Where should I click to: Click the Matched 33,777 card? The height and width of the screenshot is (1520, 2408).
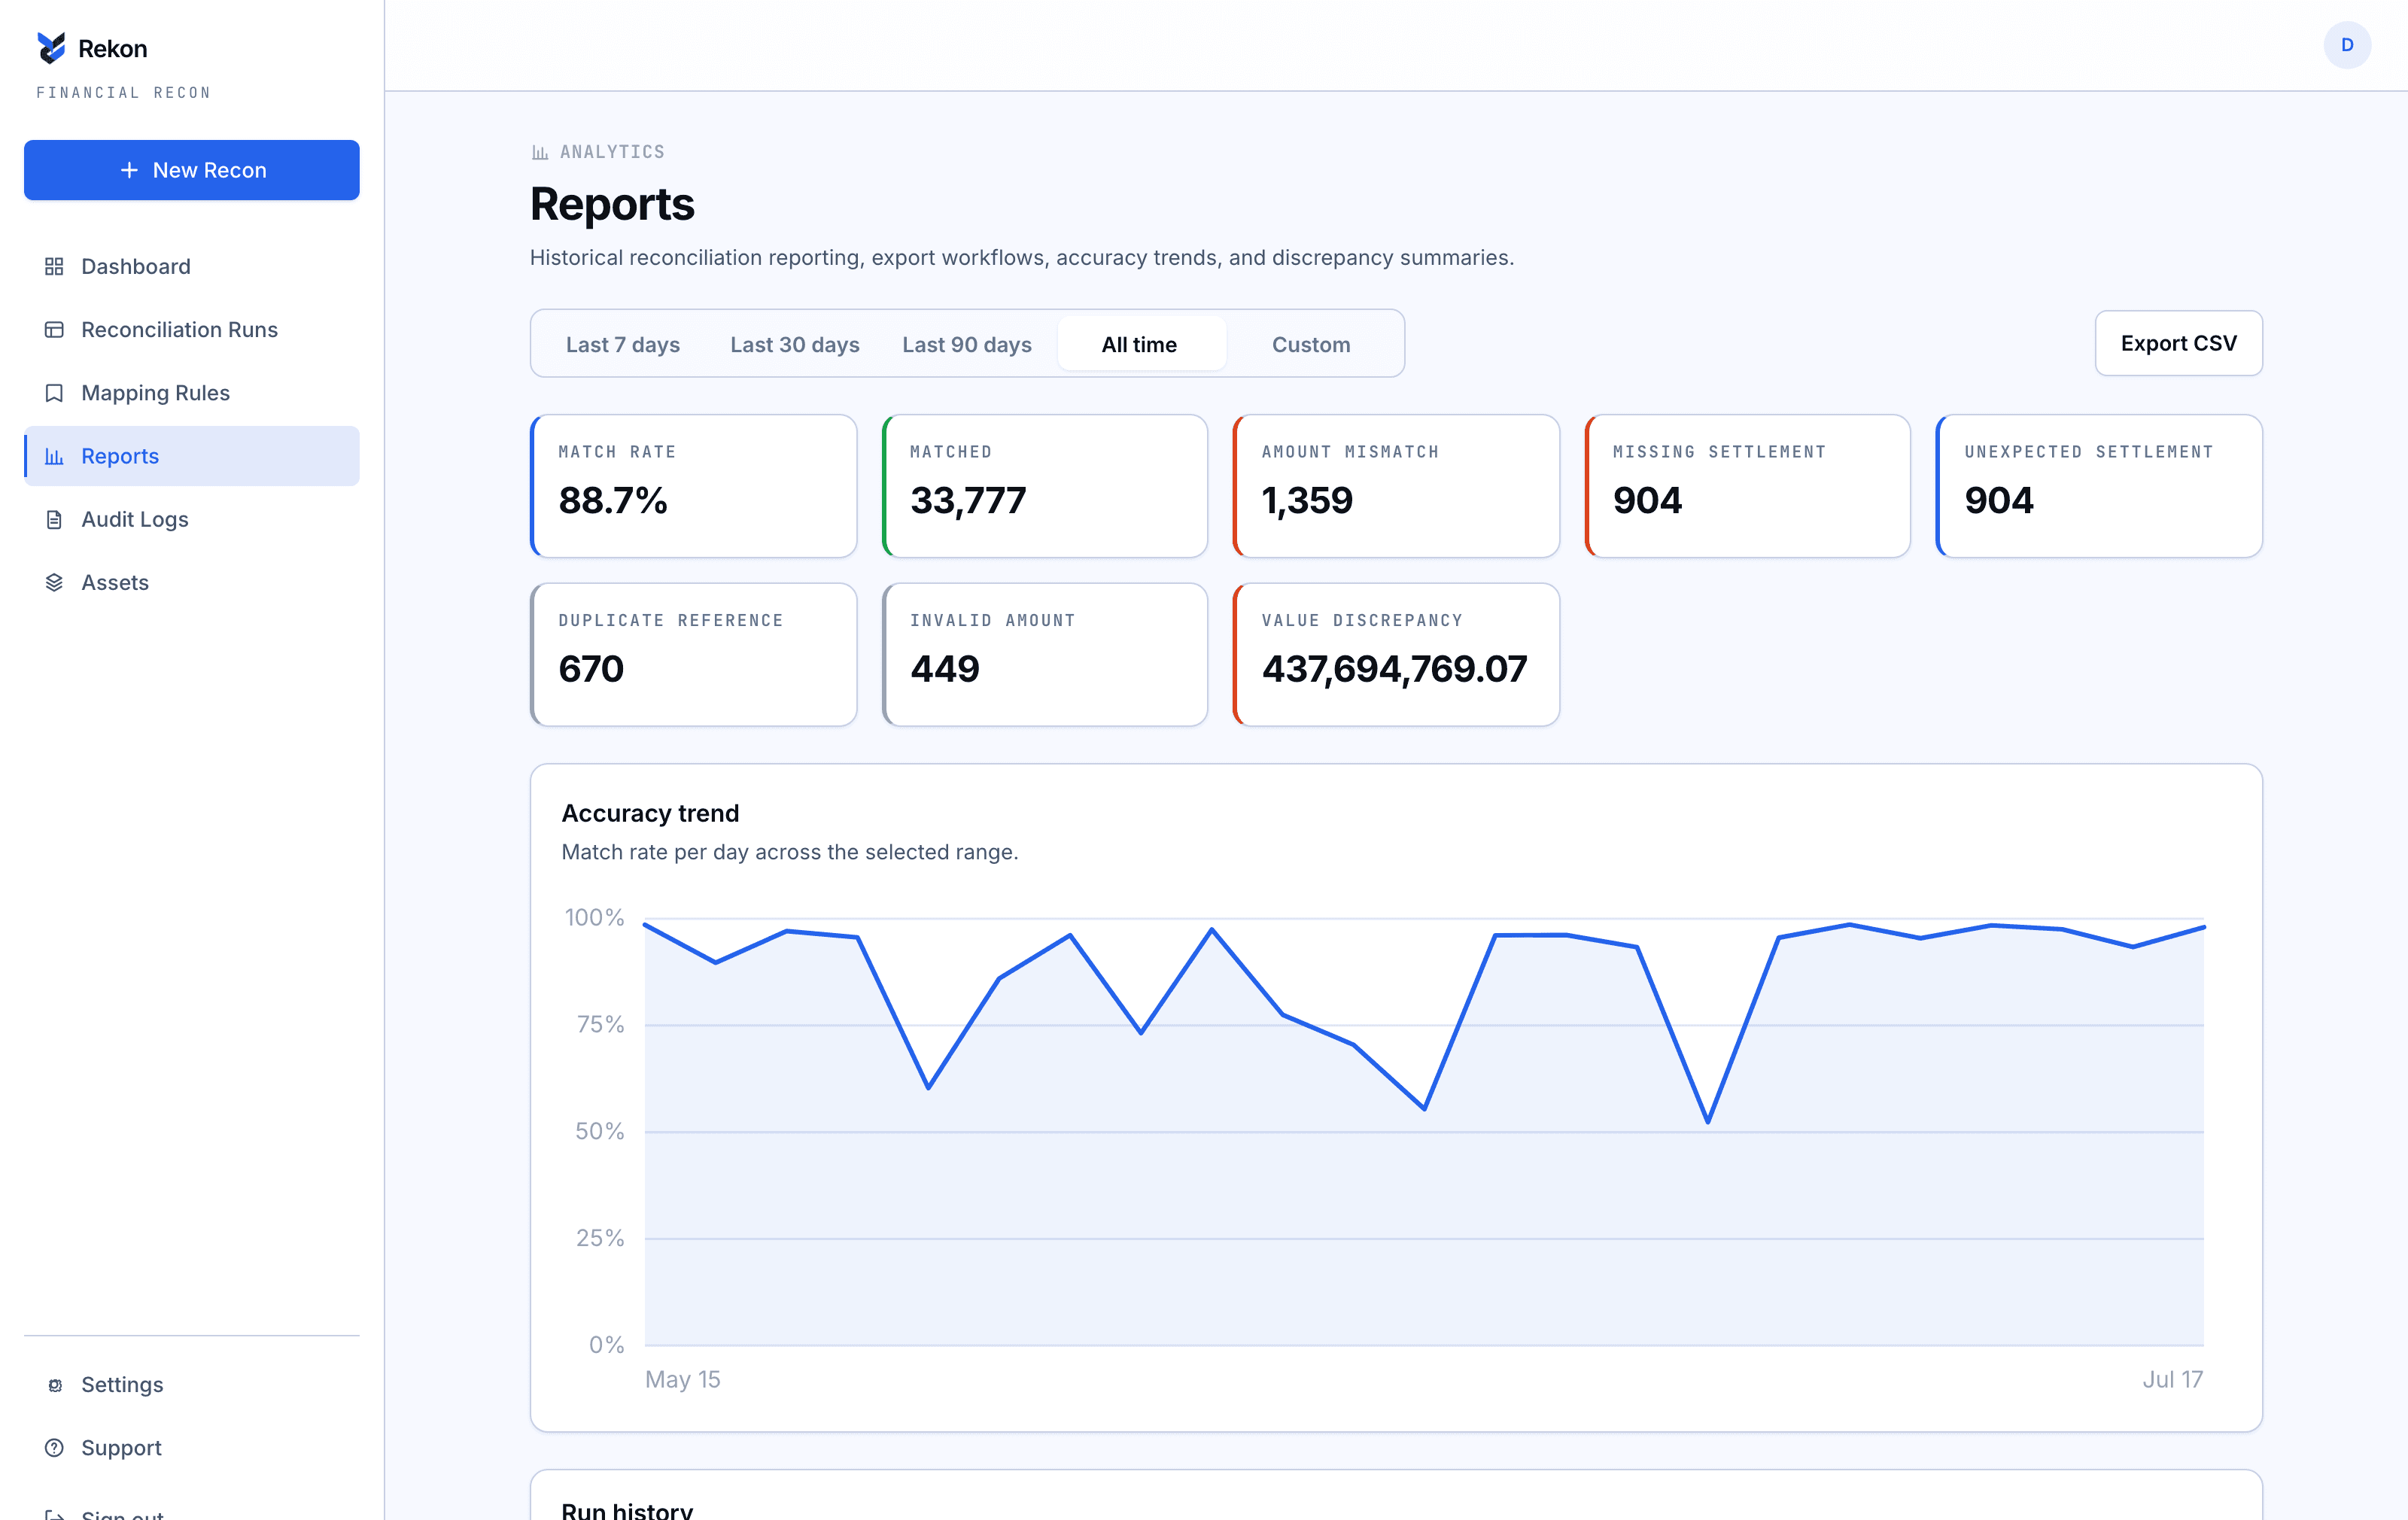pos(1045,486)
